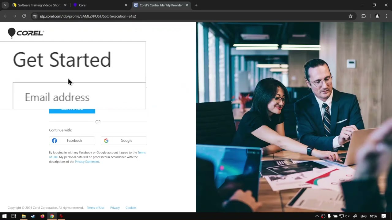This screenshot has height=220, width=392.
Task: Reload the current page
Action: 24,16
